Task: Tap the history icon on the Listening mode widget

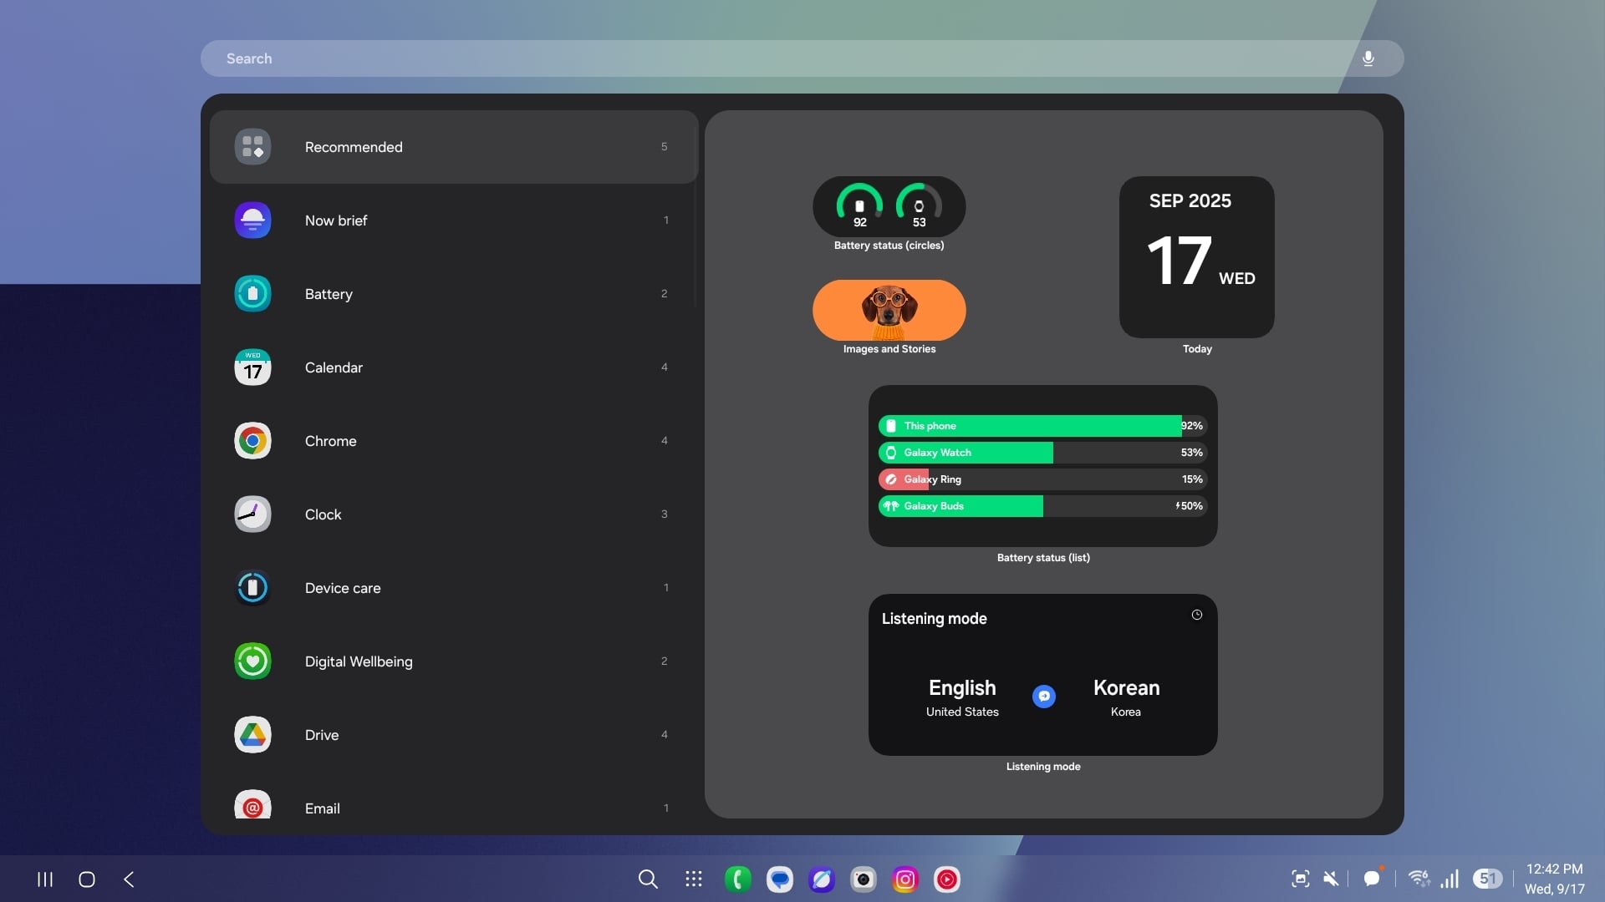Action: tap(1196, 615)
